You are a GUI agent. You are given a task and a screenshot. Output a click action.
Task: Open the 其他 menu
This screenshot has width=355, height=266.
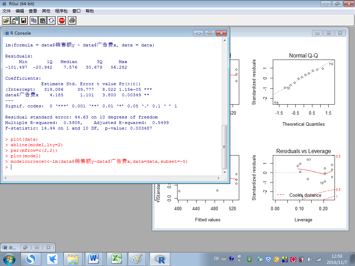(x=46, y=11)
